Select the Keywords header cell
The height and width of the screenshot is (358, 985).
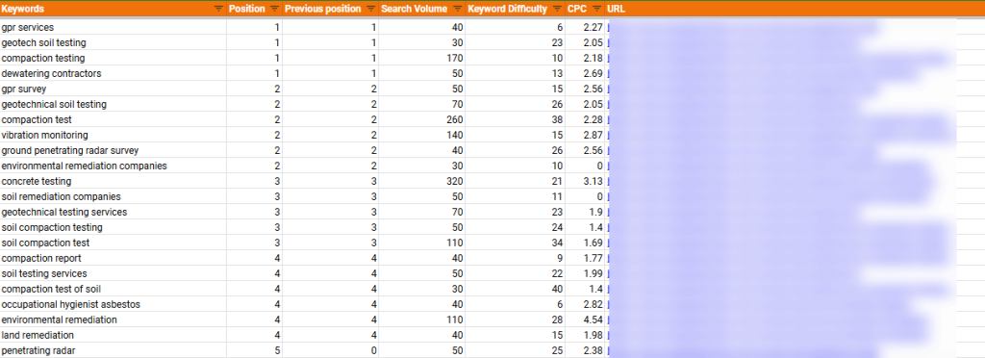pos(114,9)
